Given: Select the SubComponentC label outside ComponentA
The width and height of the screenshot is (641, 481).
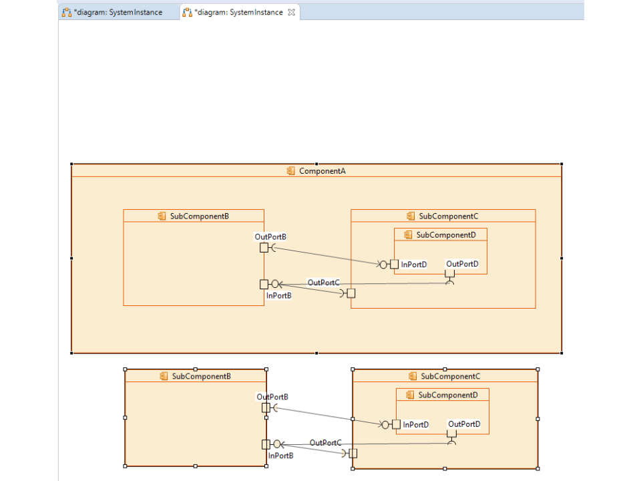Looking at the screenshot, I should click(x=451, y=376).
